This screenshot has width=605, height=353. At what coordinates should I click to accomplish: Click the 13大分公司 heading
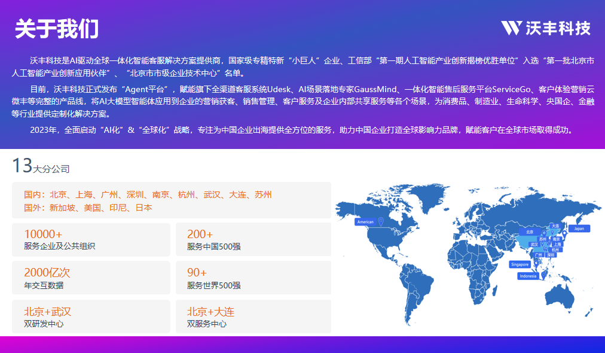(41, 166)
